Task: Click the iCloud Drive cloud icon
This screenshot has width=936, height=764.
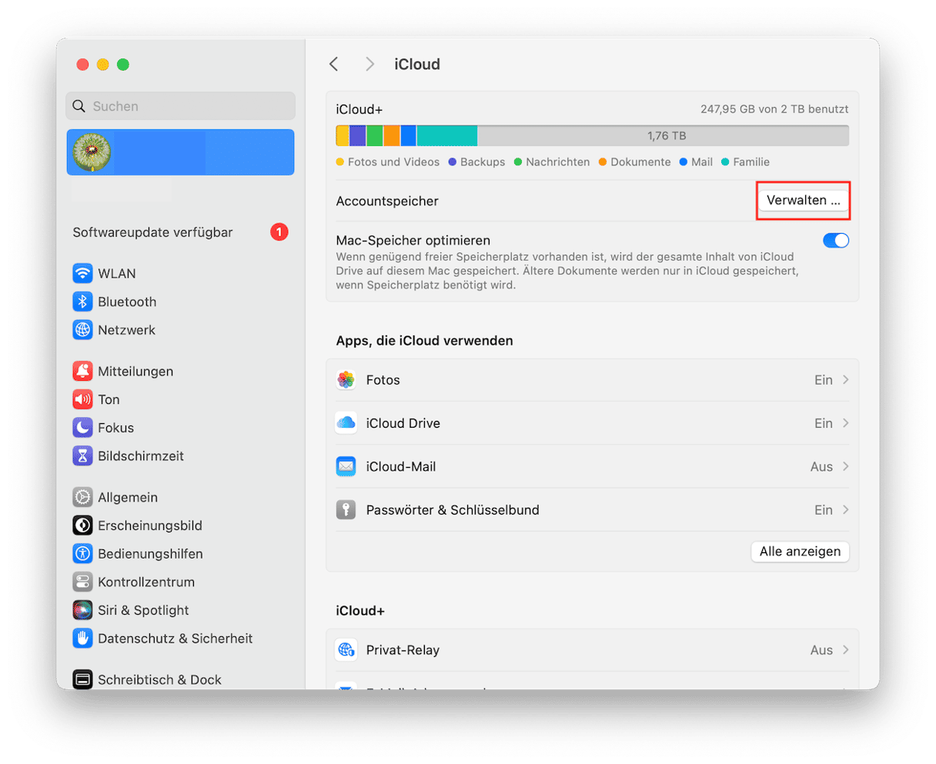Action: coord(346,422)
